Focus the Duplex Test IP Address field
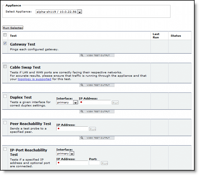 (x=95, y=102)
